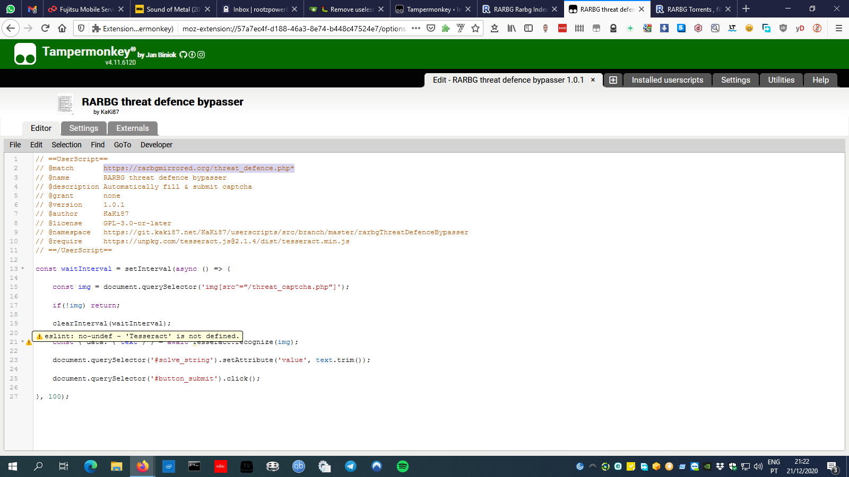This screenshot has width=849, height=477.
Task: Open the Tampermonkey toolbar extension icon
Action: (x=596, y=28)
